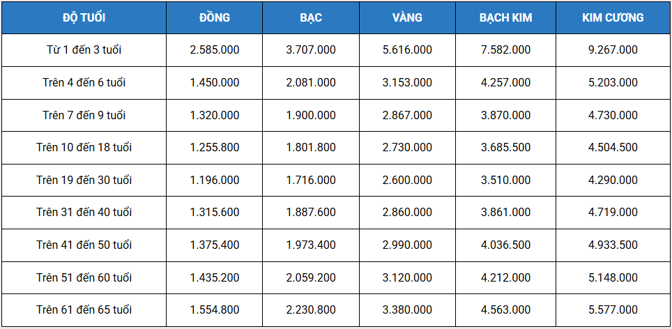Select the BẠC column header

click(x=311, y=17)
